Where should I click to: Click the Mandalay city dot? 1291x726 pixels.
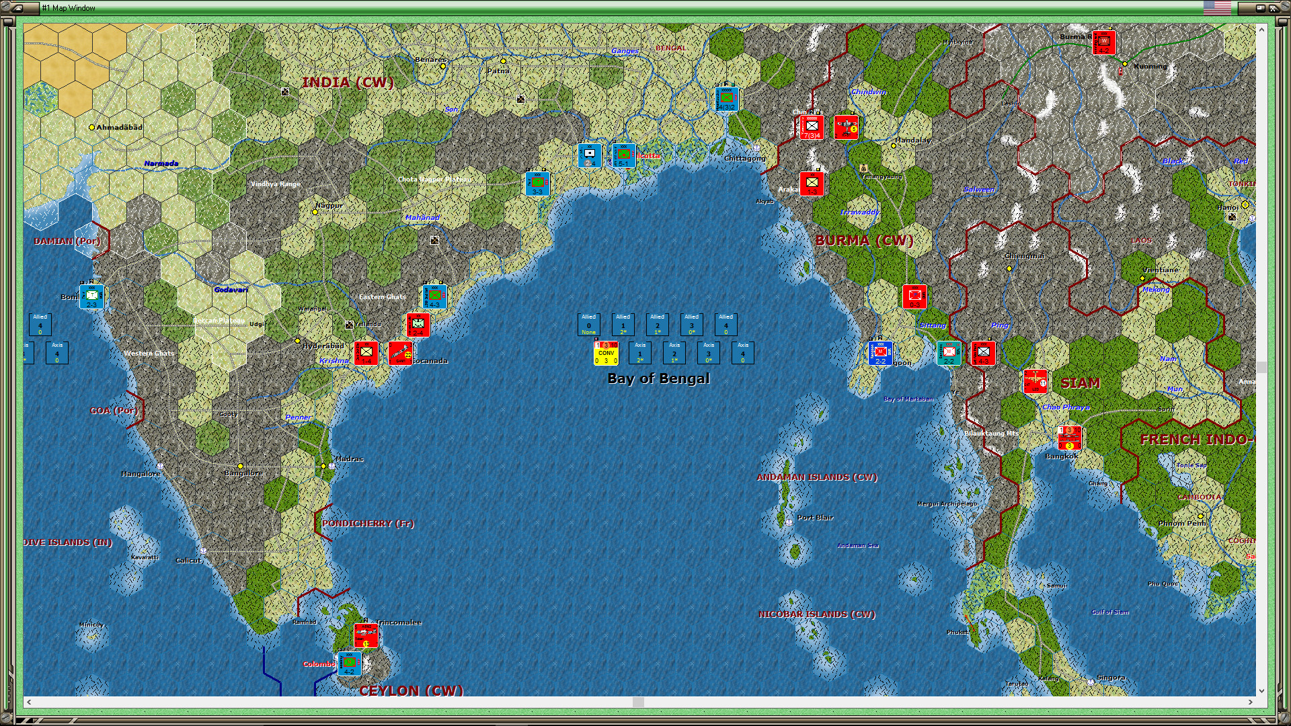[894, 145]
